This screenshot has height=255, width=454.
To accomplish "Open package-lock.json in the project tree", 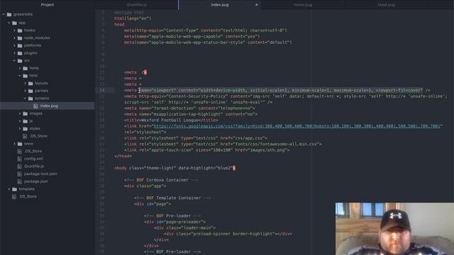I will 40,174.
